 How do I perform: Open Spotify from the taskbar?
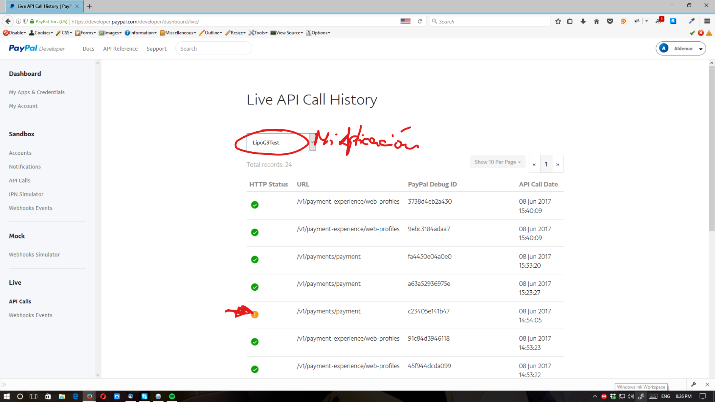click(x=172, y=396)
